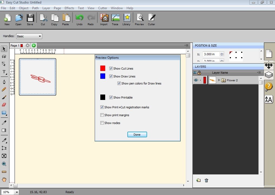
Task: Select the Text T tool
Action: point(4,72)
